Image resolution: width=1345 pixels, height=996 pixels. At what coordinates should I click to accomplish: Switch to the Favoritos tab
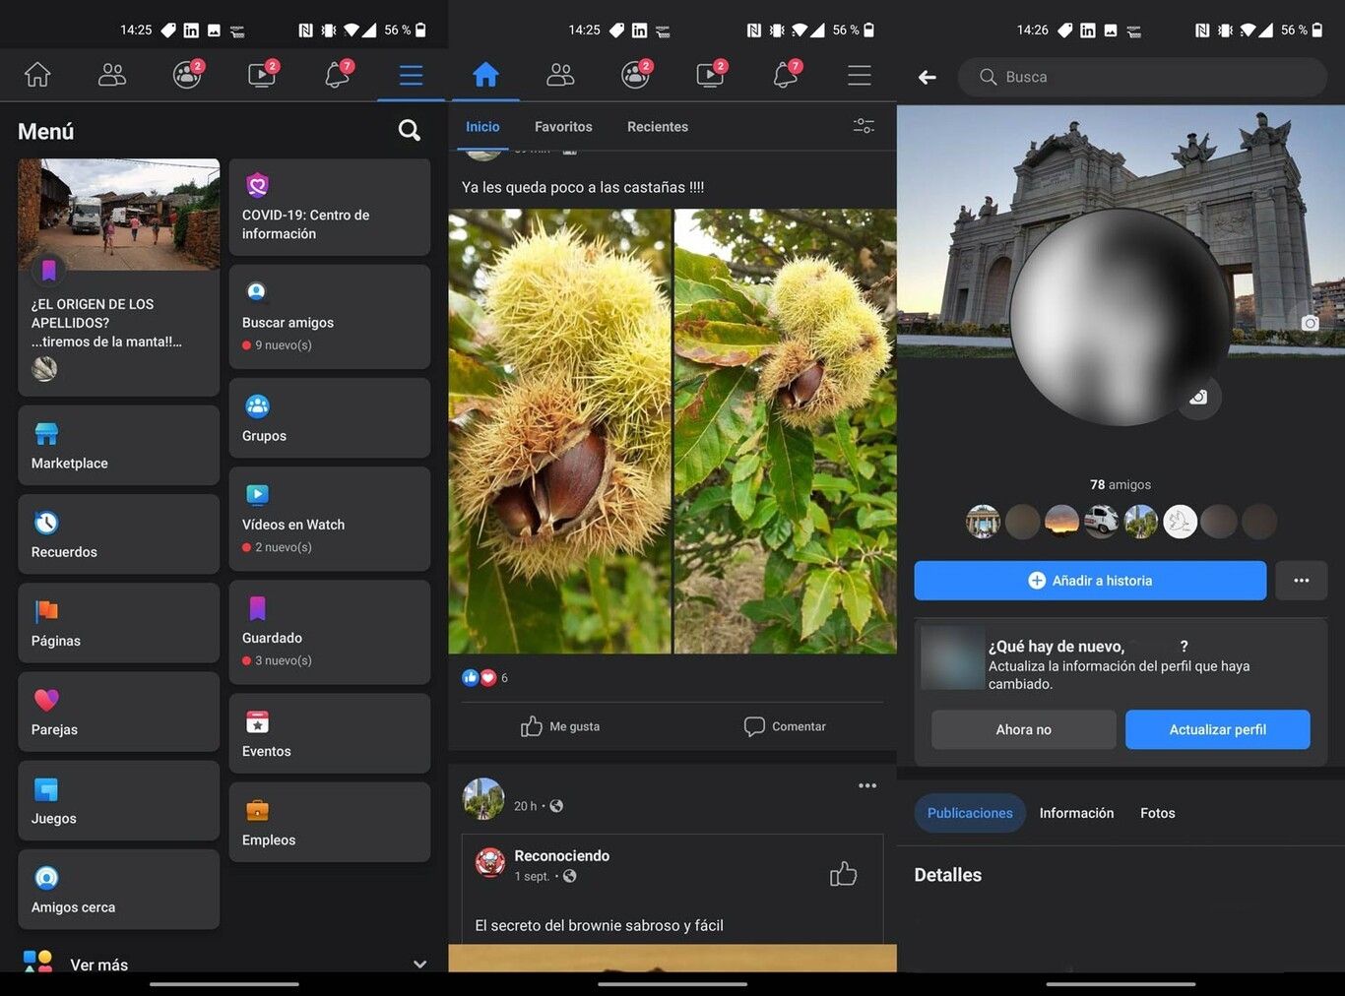click(563, 127)
